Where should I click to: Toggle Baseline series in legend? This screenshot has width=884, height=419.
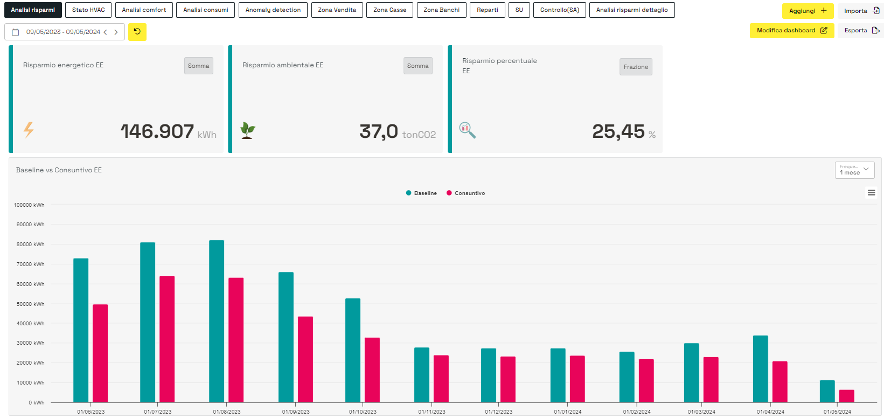[421, 193]
